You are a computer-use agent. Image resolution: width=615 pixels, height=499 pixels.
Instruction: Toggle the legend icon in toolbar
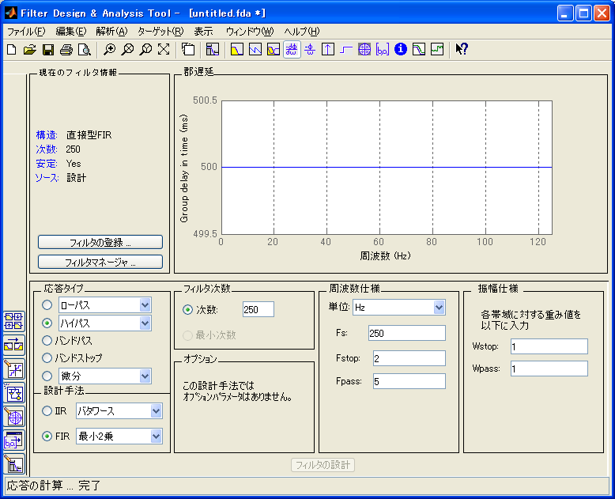pos(188,50)
